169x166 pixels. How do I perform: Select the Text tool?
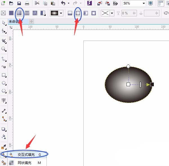[4, 101]
